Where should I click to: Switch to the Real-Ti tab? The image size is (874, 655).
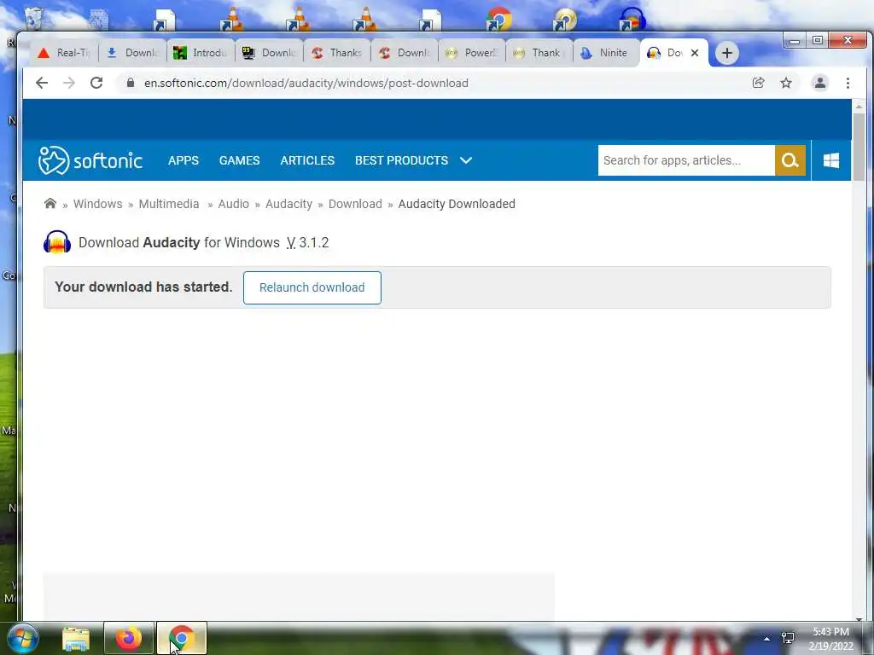pos(65,53)
